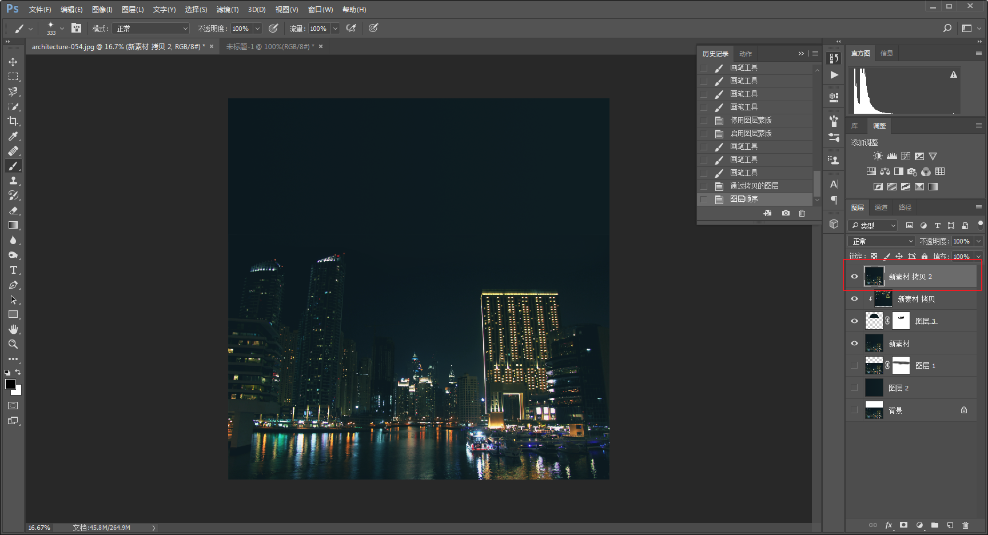Create a new group folder icon
988x535 pixels.
[x=935, y=525]
